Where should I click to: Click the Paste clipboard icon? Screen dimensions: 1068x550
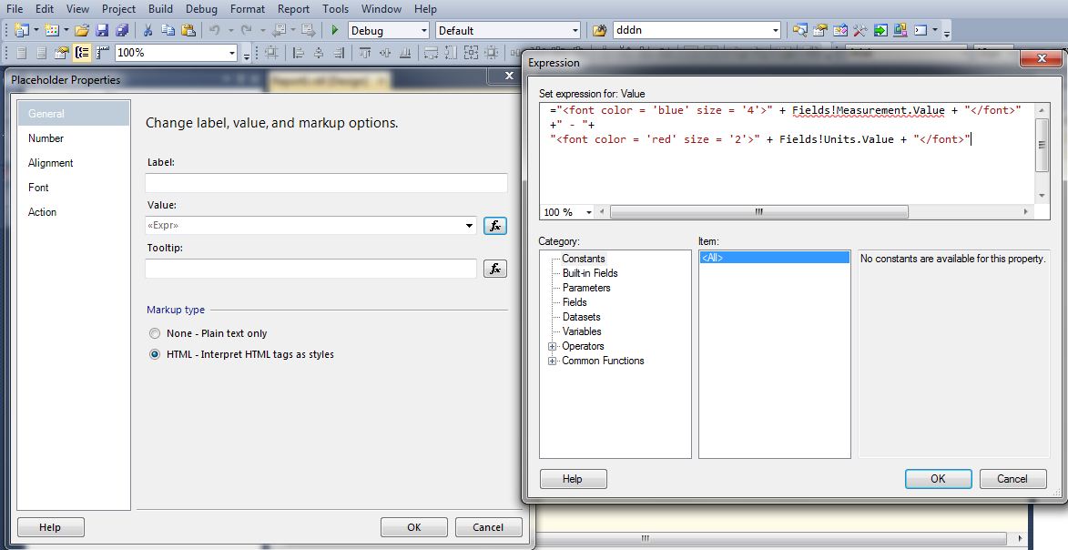coord(188,30)
